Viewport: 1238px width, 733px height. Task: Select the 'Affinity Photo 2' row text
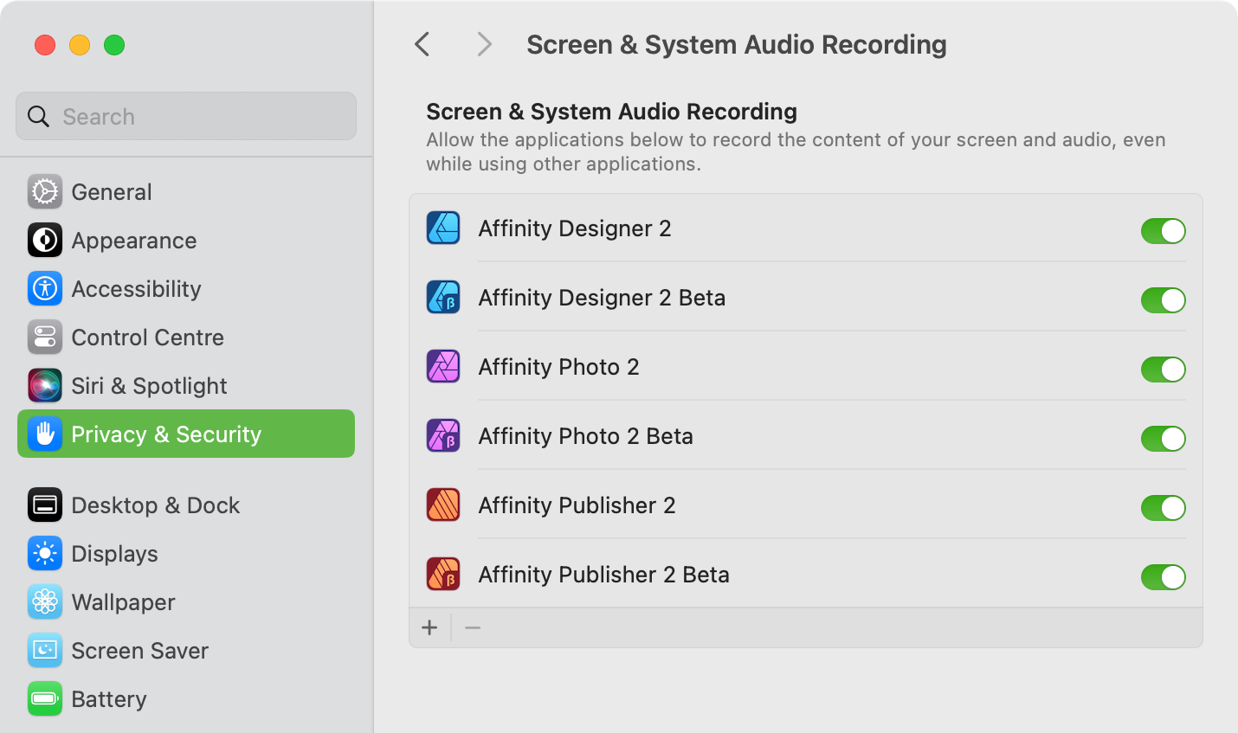558,367
